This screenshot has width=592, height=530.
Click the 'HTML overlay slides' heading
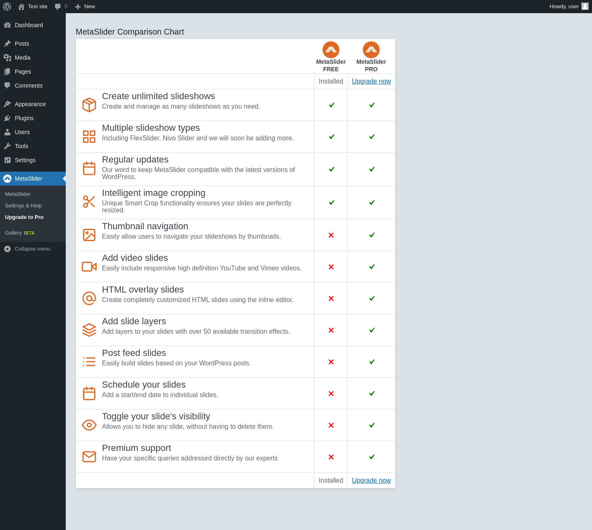tap(143, 290)
